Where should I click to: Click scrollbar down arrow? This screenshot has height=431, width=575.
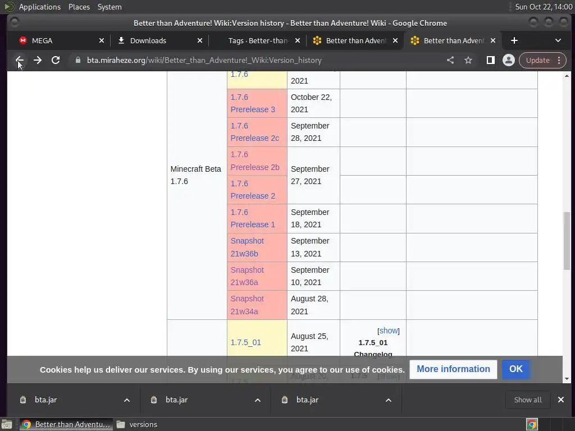567,379
